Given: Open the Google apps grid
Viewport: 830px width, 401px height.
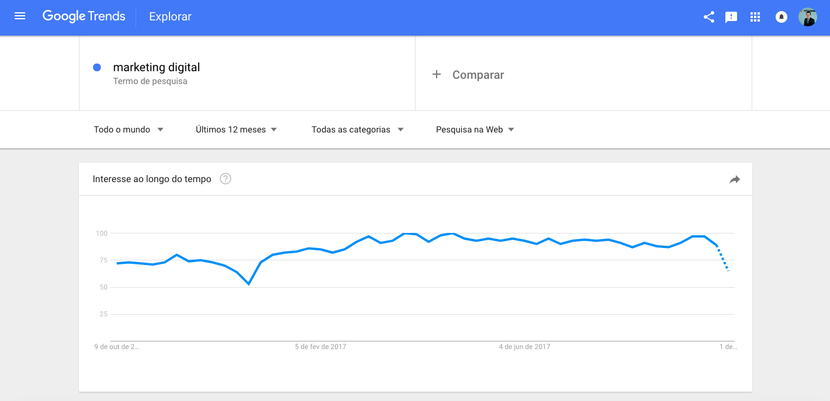Looking at the screenshot, I should coord(755,17).
